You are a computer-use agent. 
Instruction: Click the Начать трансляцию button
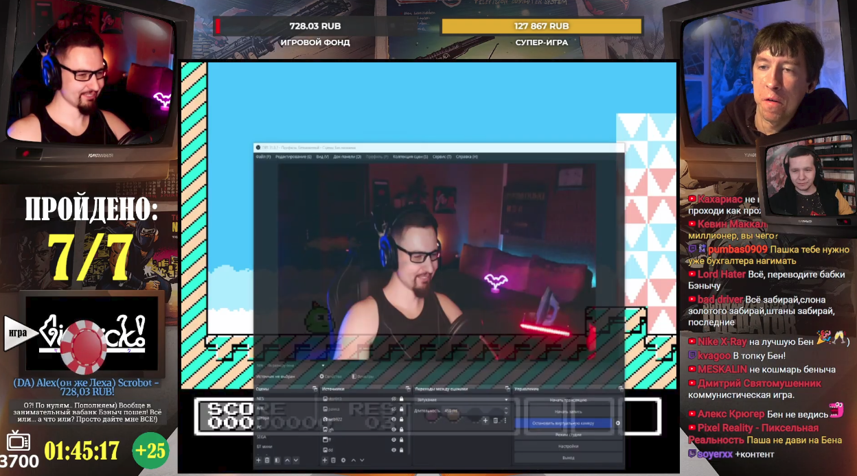[x=568, y=400]
